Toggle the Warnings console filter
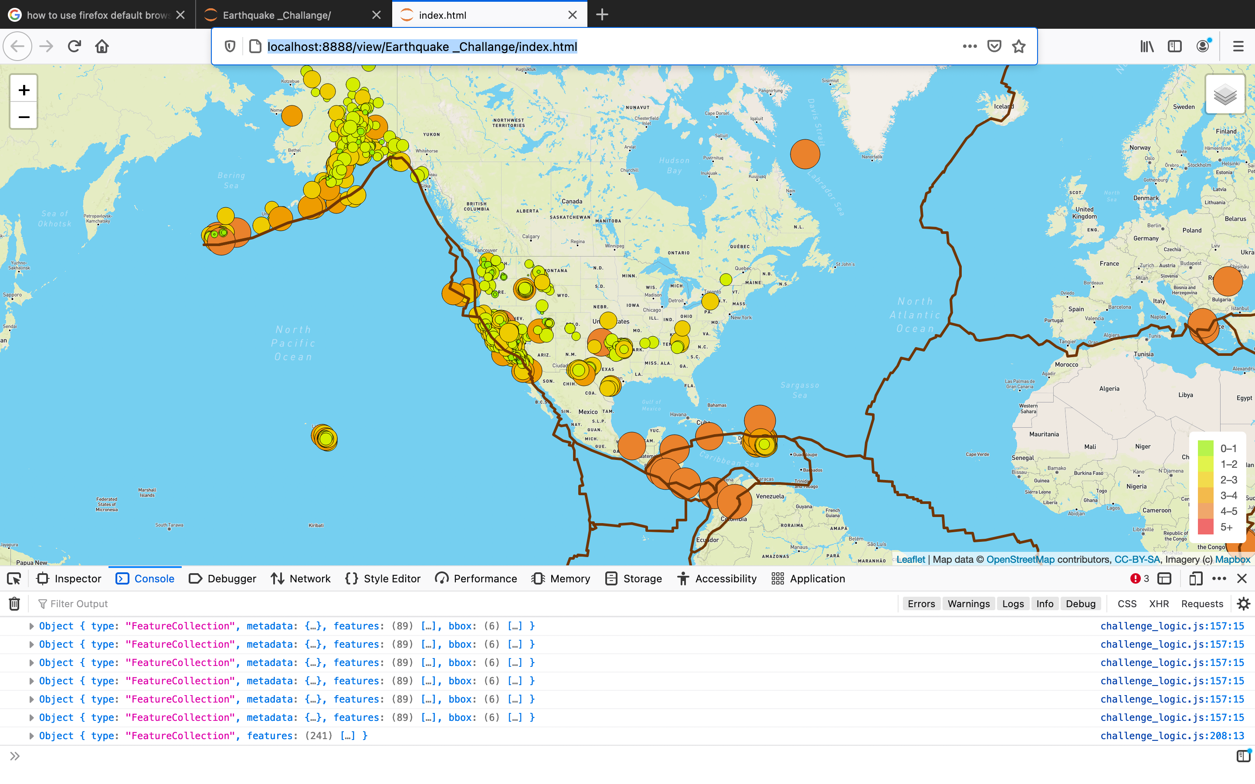This screenshot has width=1255, height=784. 968,604
